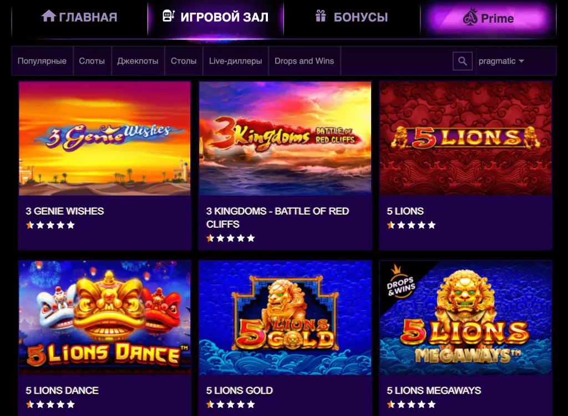Open the Prime section button

[488, 18]
